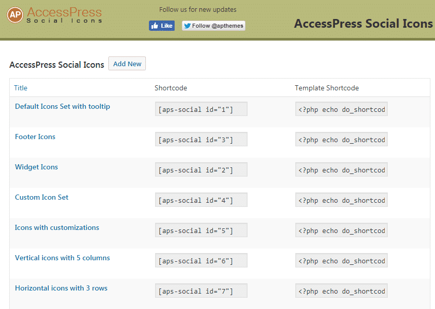Select the shortcode field with id="2"
Image resolution: width=435 pixels, height=309 pixels.
201,169
